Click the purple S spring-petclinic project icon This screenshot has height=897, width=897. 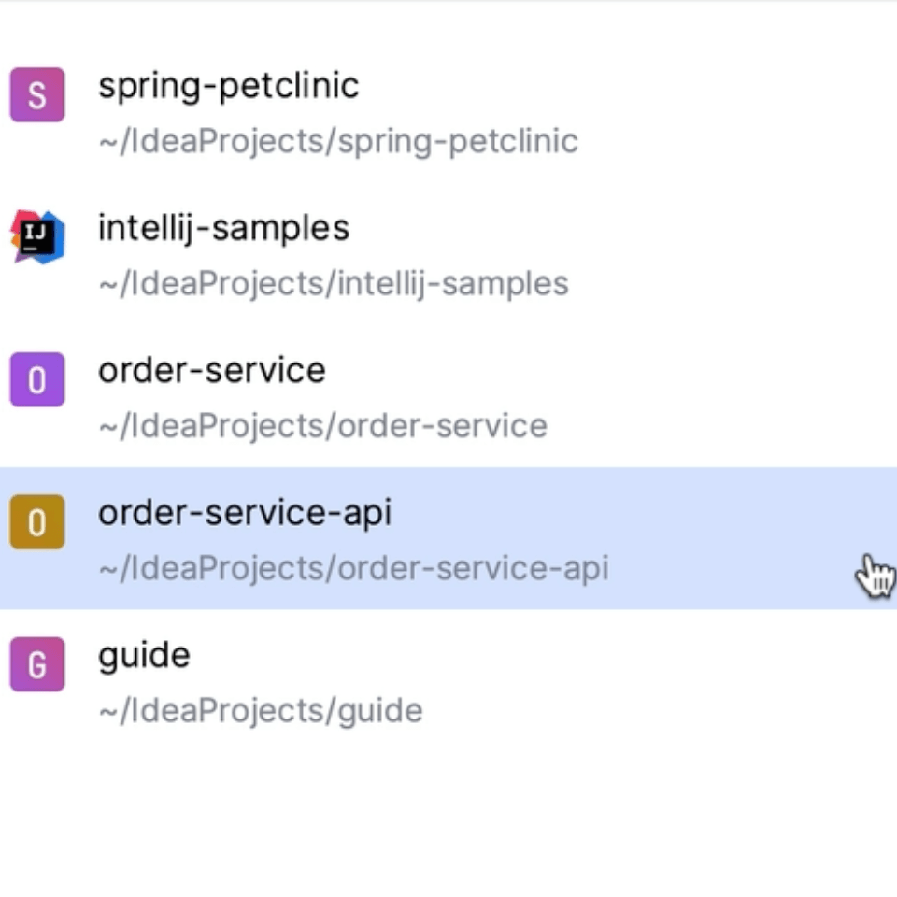pyautogui.click(x=37, y=95)
